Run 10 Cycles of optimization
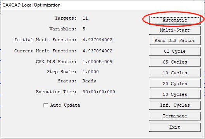The image size is (205, 139). (x=175, y=73)
